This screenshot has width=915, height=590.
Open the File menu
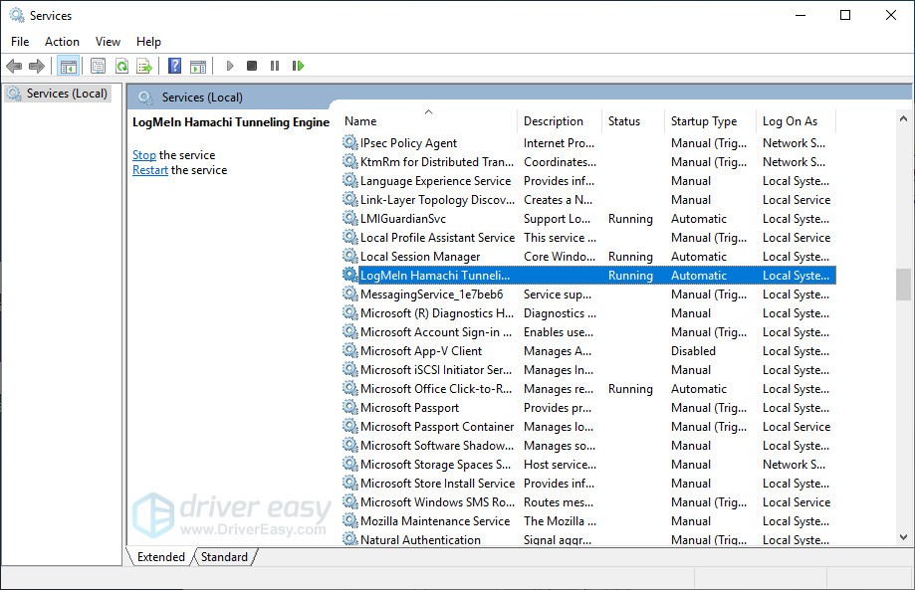pyautogui.click(x=19, y=41)
